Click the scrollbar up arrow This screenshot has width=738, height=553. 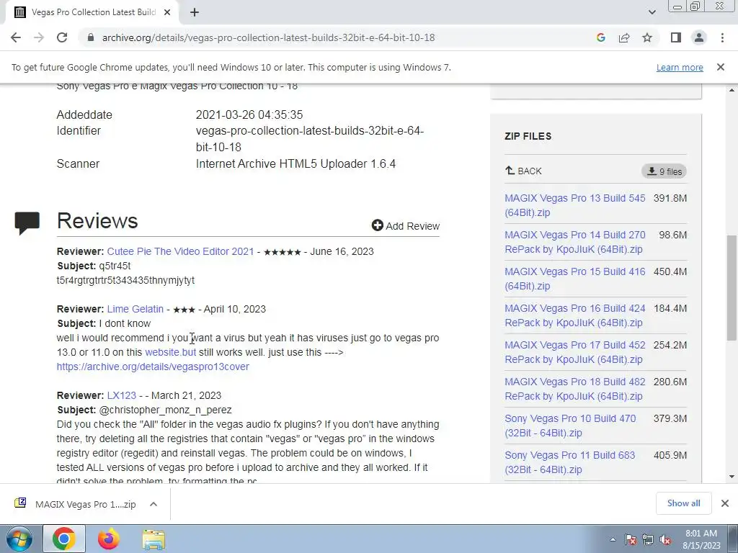pos(732,90)
